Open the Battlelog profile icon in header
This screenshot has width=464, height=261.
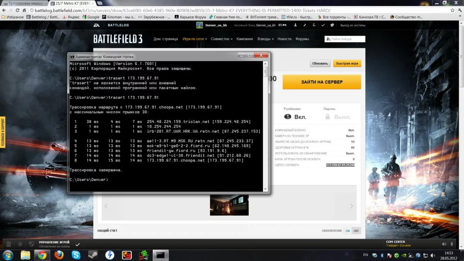295,25
